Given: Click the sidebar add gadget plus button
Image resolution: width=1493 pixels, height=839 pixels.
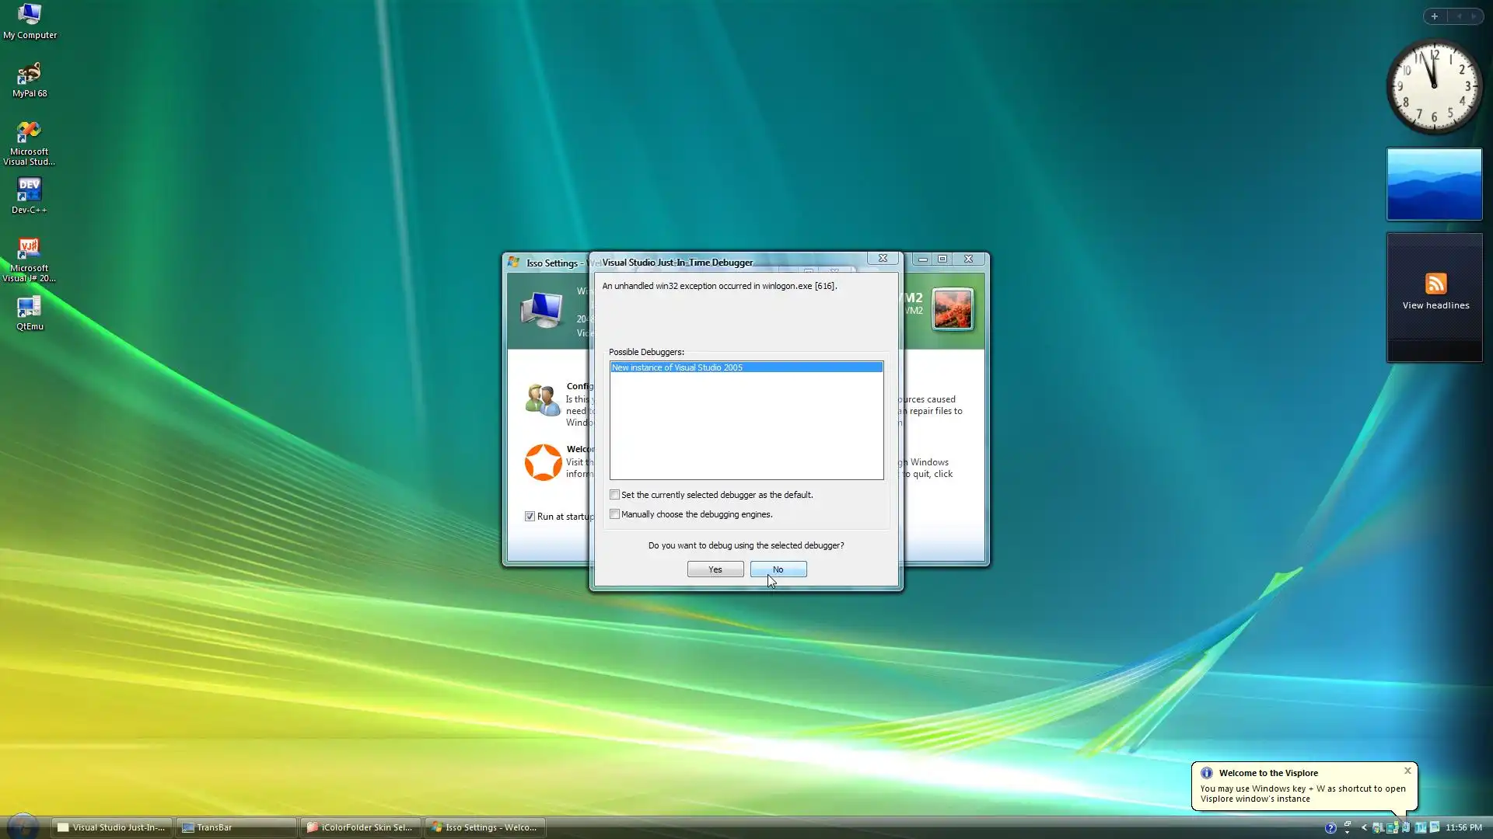Looking at the screenshot, I should click(1435, 16).
